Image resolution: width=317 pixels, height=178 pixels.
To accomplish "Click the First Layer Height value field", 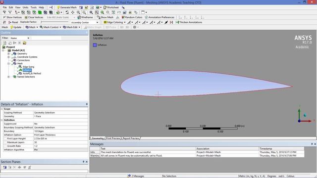I will coord(60,138).
